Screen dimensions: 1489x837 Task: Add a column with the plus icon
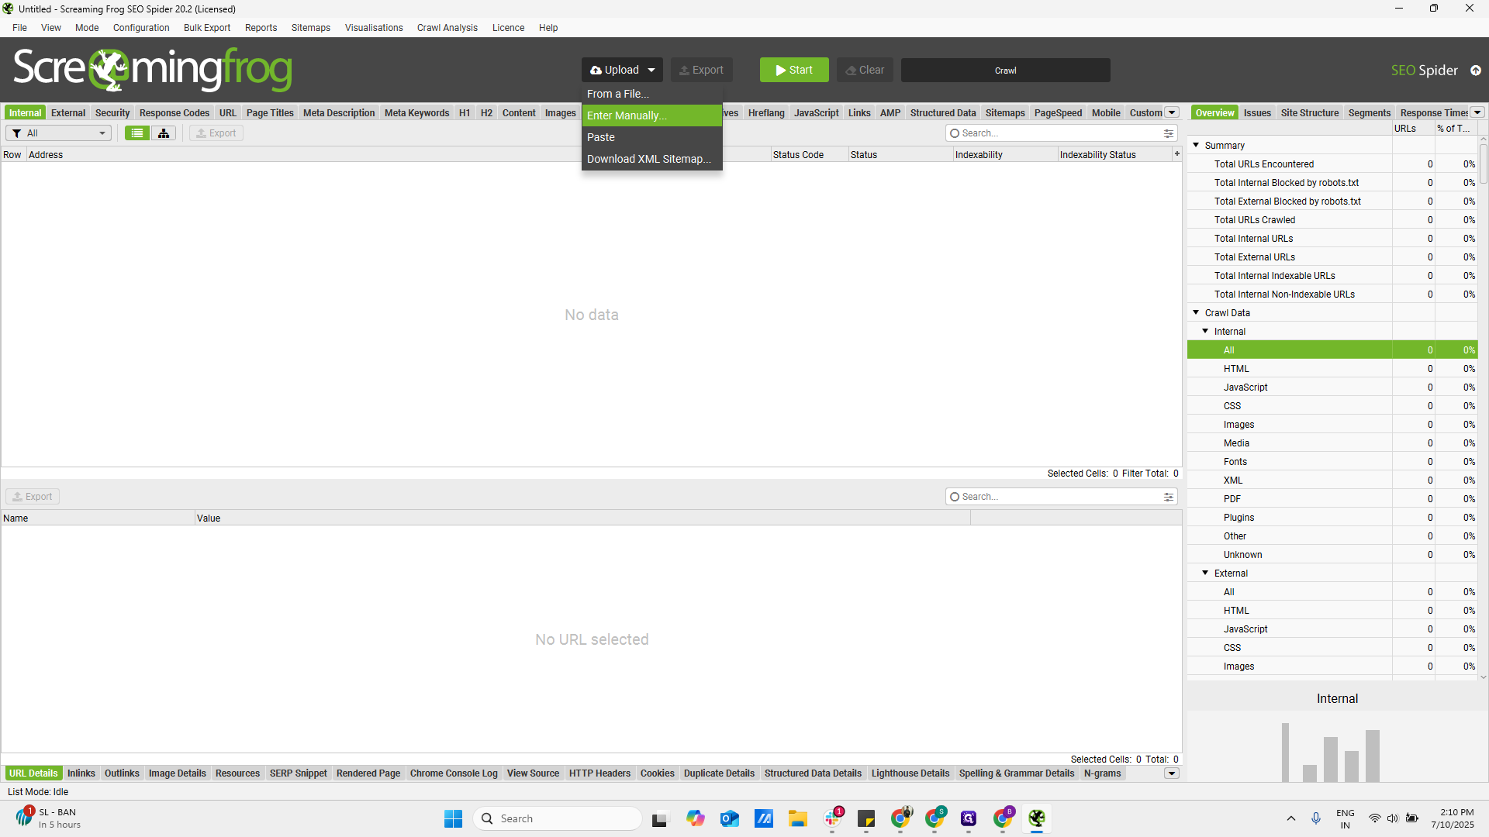1176,154
